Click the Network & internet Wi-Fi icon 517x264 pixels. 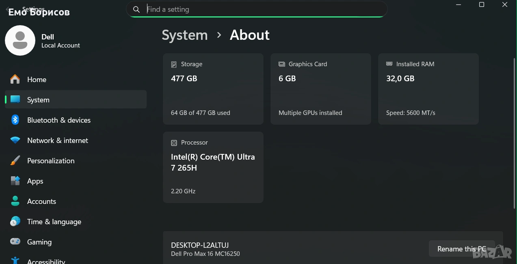tap(15, 141)
